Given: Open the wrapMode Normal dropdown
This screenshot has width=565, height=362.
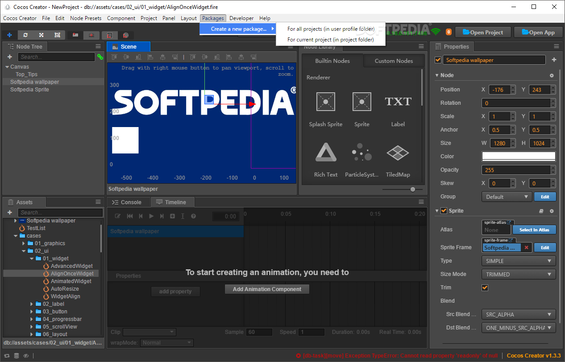Looking at the screenshot, I should click(167, 343).
